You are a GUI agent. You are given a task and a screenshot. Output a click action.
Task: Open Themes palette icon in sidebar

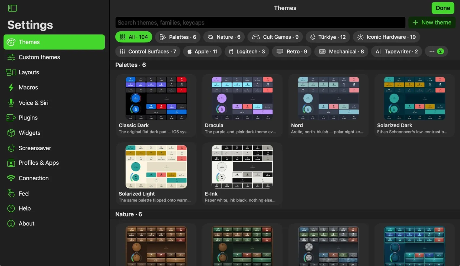point(11,42)
